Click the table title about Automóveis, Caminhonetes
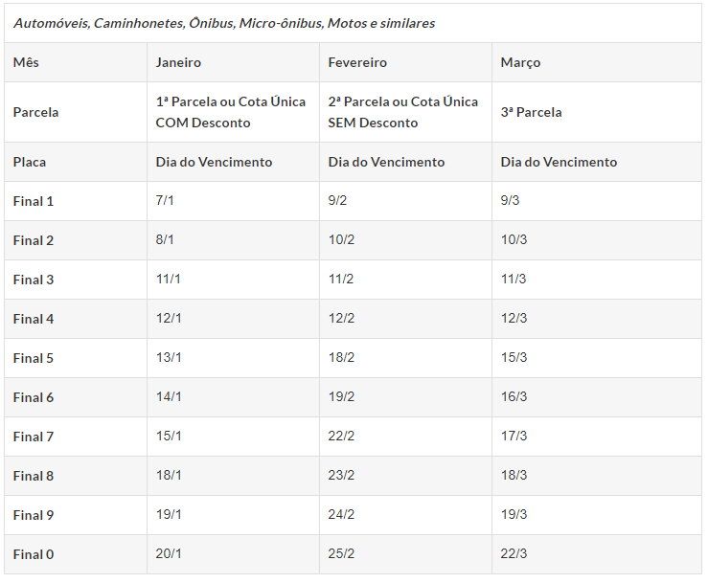This screenshot has height=583, width=708. [x=224, y=23]
